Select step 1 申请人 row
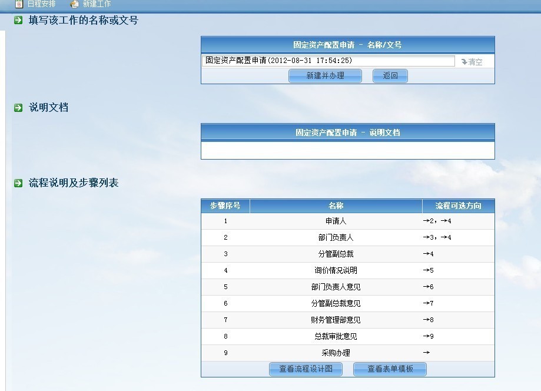The height and width of the screenshot is (391, 541). click(336, 221)
